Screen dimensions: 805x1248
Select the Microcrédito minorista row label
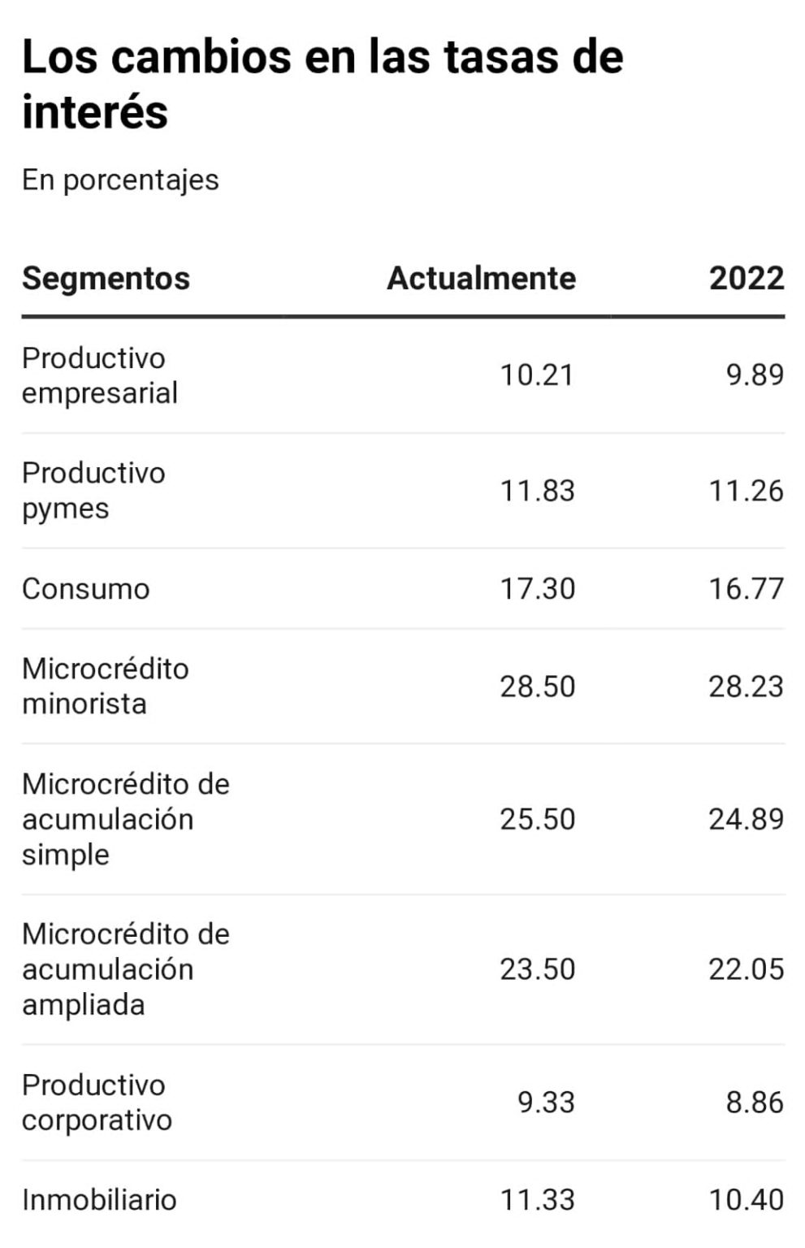point(106,687)
